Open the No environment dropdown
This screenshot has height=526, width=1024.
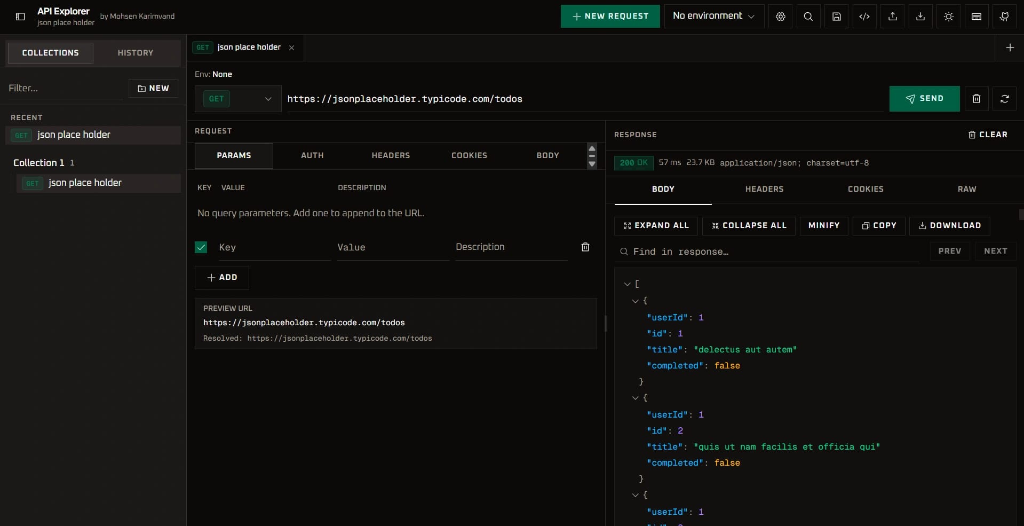pyautogui.click(x=714, y=16)
